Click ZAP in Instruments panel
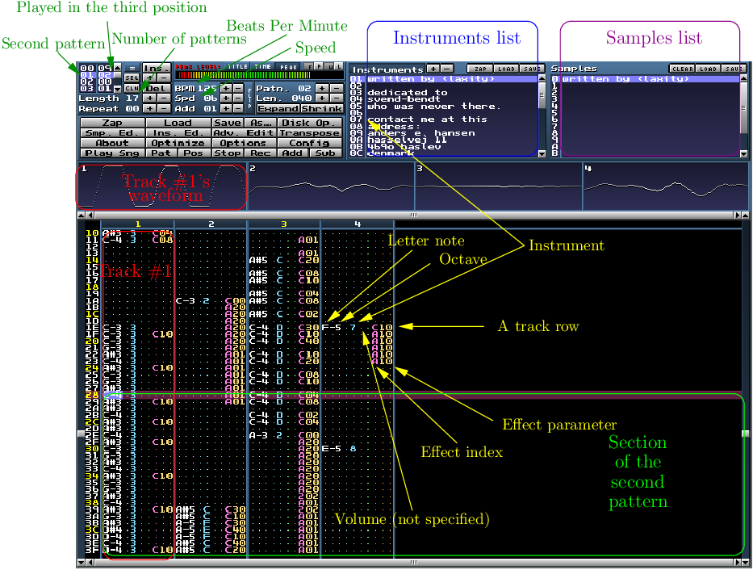 (x=481, y=69)
